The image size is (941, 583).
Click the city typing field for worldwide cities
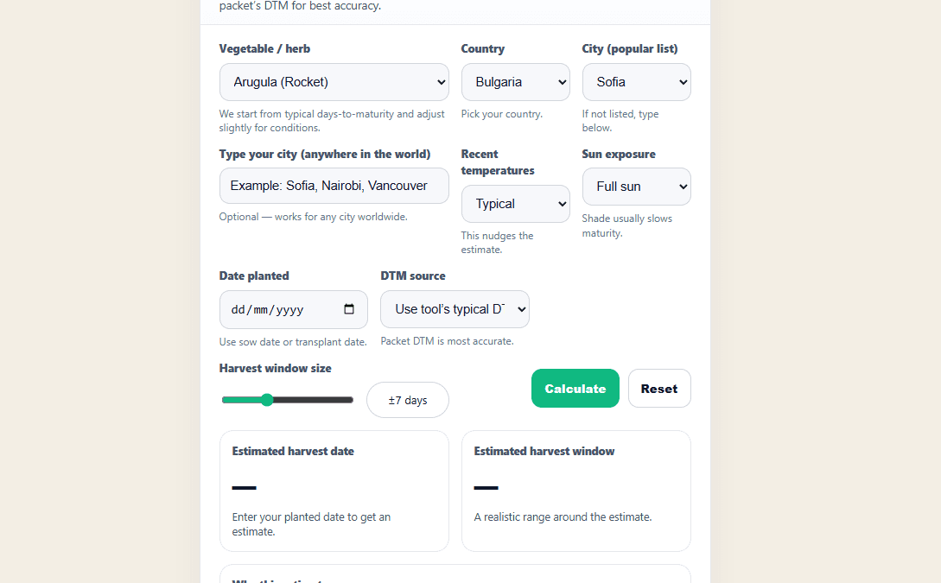[334, 186]
